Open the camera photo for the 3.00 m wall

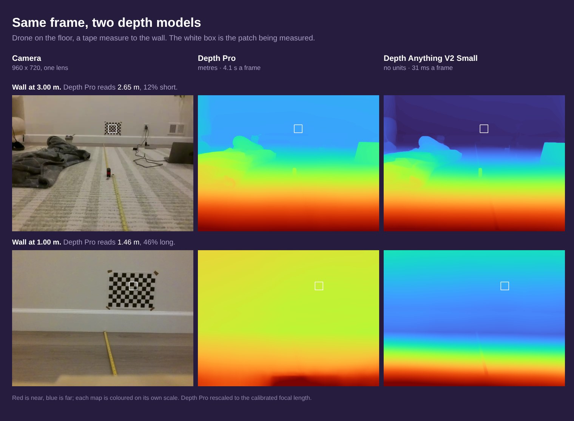coord(103,163)
